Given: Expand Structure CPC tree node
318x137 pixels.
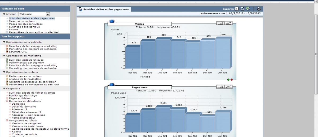Looking at the screenshot, I should [x=7, y=52].
